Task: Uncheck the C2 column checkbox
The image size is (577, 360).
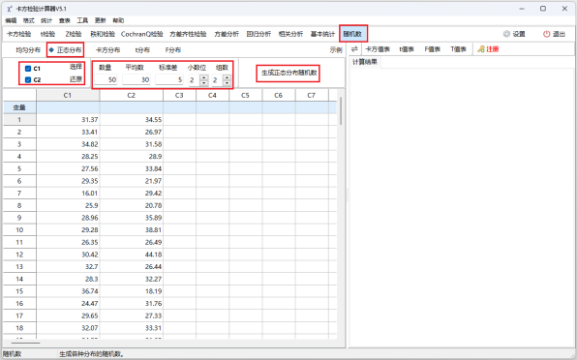Action: click(28, 79)
